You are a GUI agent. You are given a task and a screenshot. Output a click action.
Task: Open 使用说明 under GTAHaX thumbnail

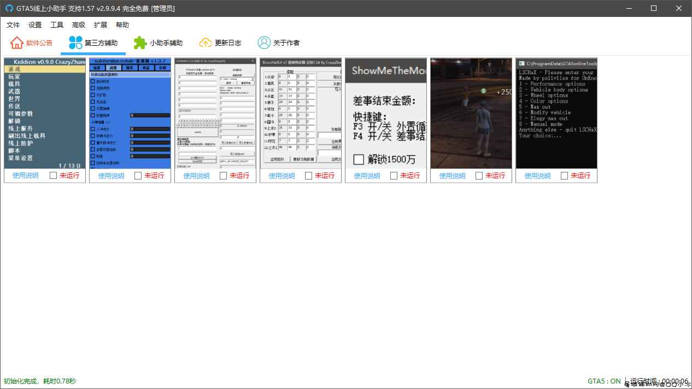(196, 176)
